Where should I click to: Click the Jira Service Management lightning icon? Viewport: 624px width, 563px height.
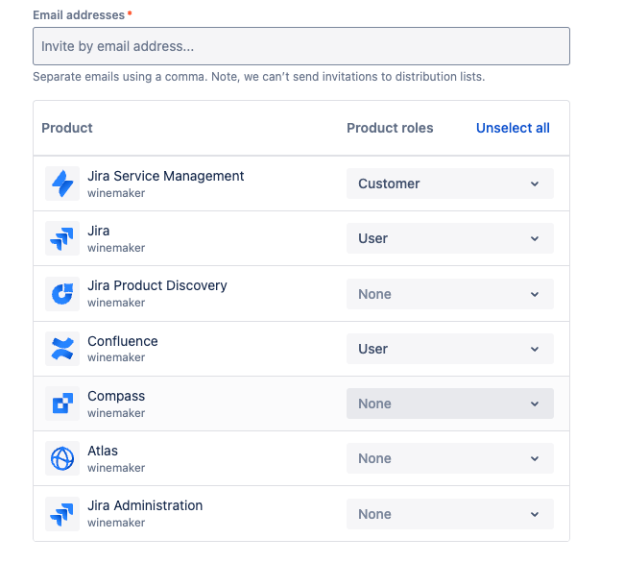tap(62, 184)
